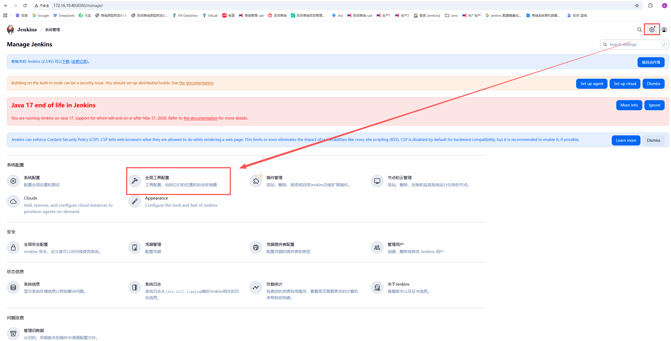Viewport: 671px width, 341px height.
Task: Focus the Search settings field
Action: point(634,45)
